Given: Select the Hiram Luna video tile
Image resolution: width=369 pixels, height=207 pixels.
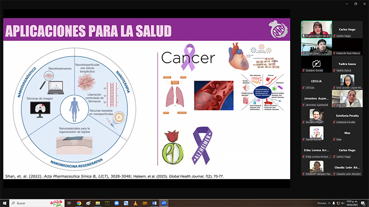Looking at the screenshot, I should coord(316,47).
